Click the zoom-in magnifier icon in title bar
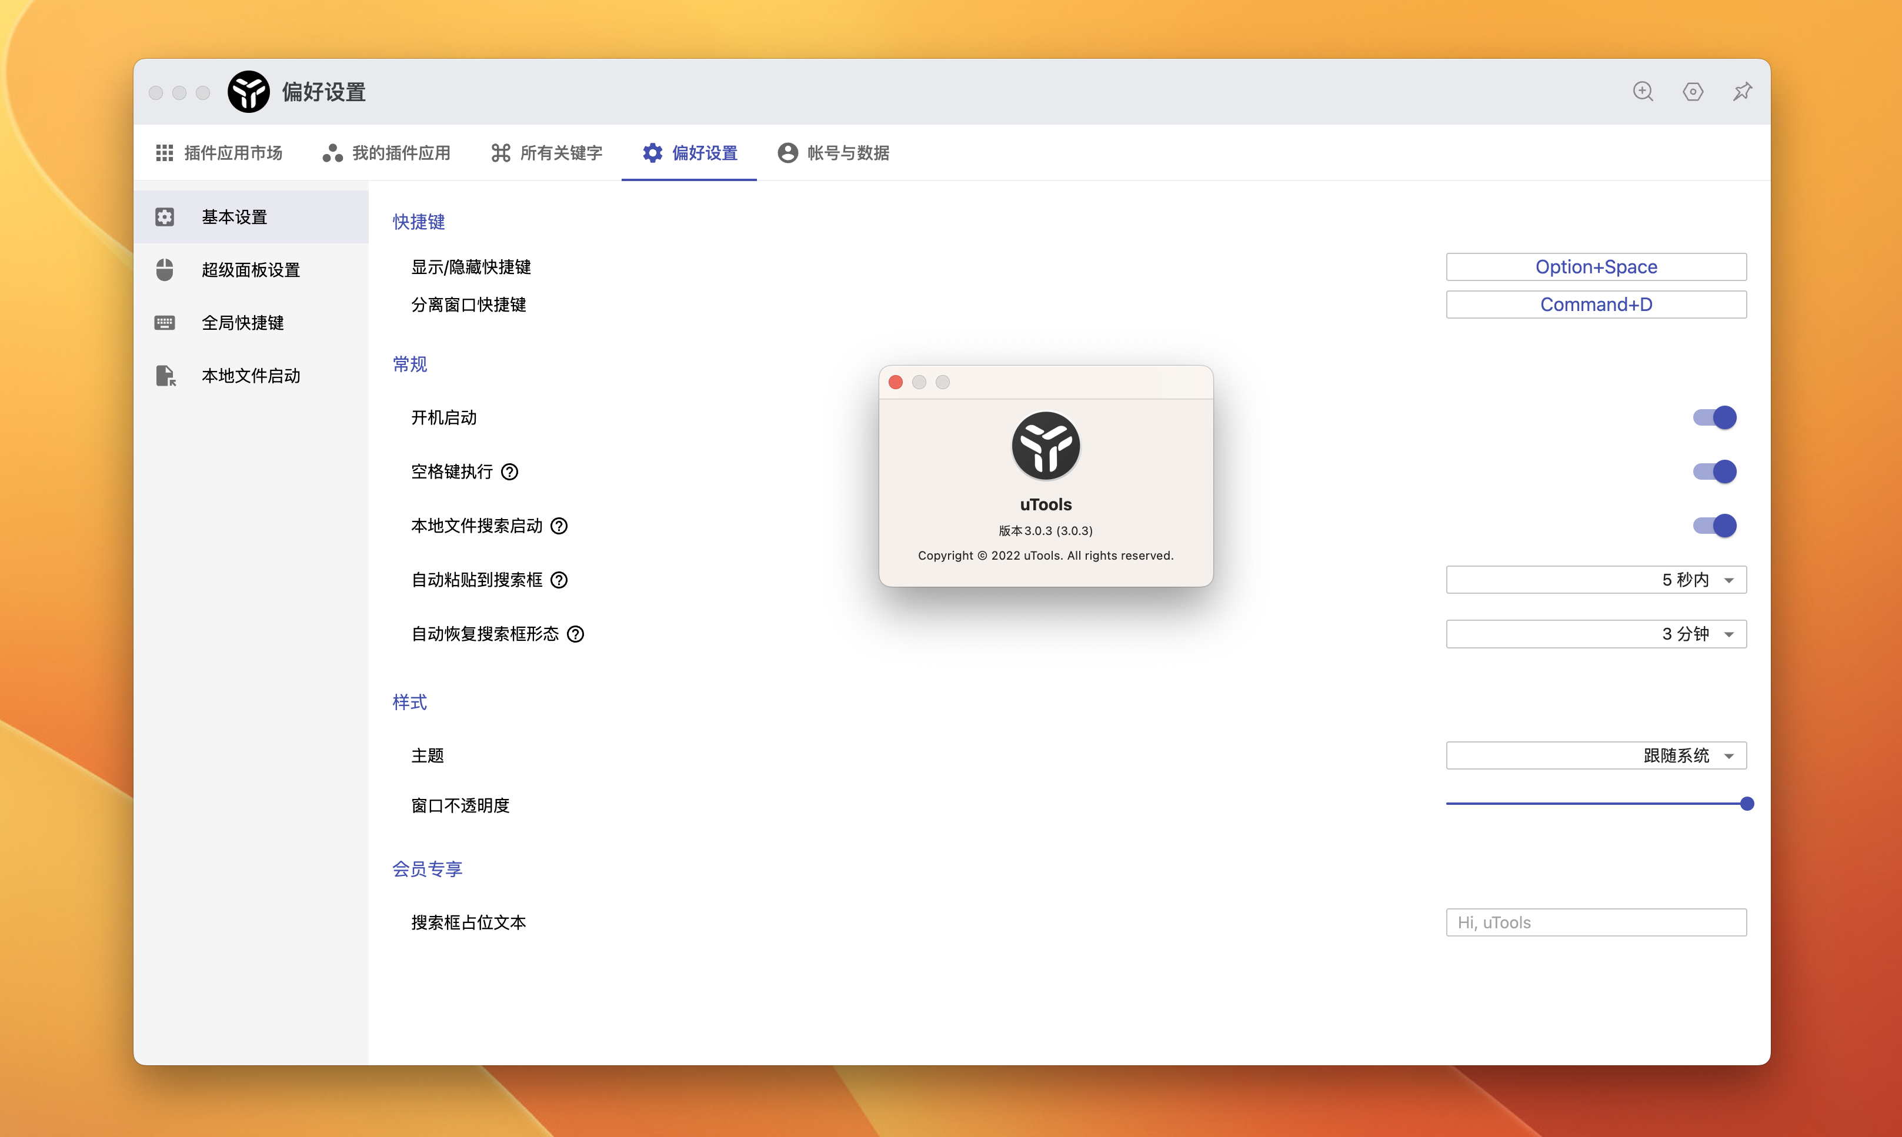 [x=1642, y=92]
